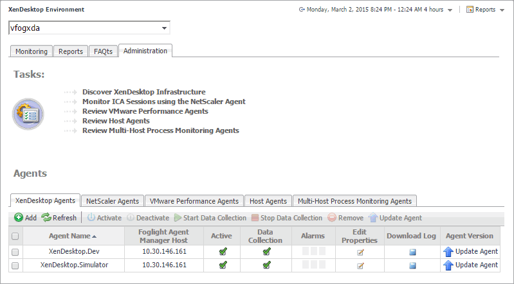Click the Discover XenDesktop Infrastructure link
The height and width of the screenshot is (284, 514).
(144, 92)
